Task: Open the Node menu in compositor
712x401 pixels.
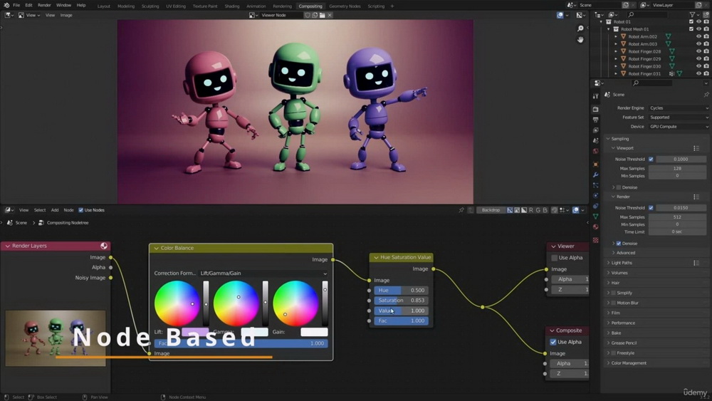Action: point(68,210)
